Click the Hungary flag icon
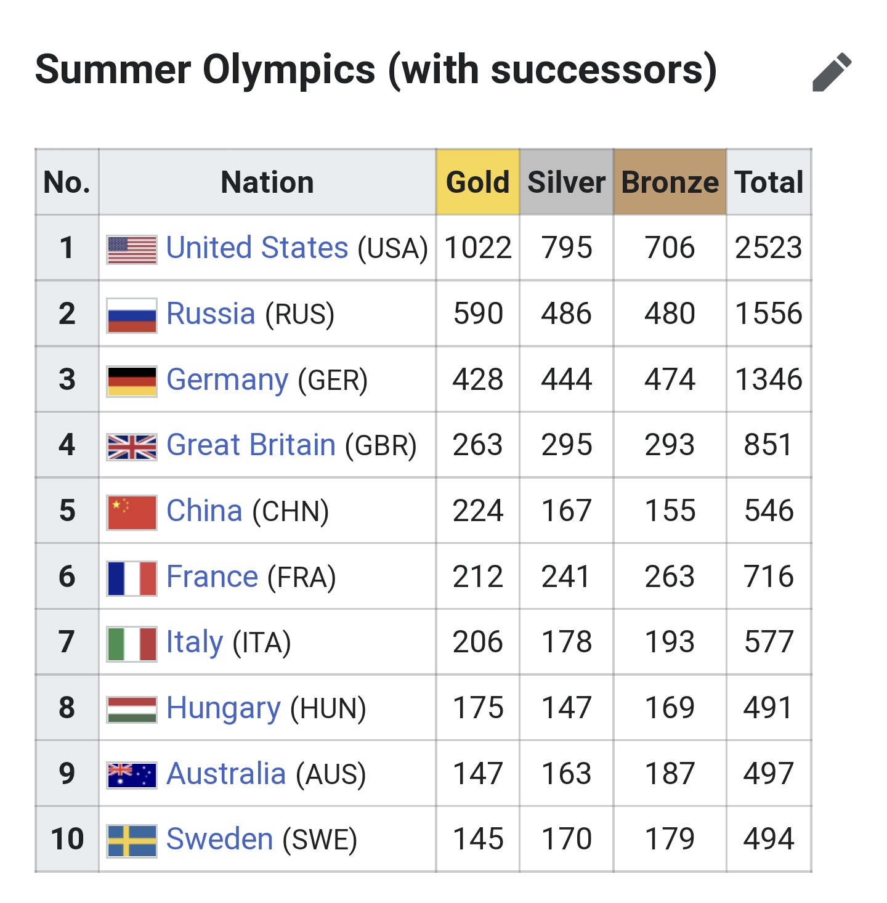Screen dimensions: 887x903 point(132,710)
